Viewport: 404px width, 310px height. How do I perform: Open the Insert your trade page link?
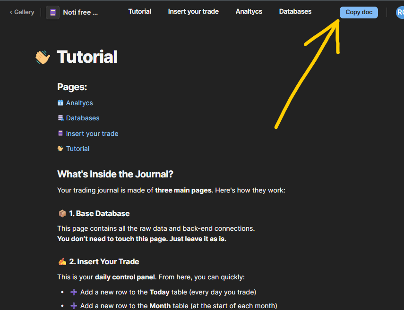tap(92, 134)
